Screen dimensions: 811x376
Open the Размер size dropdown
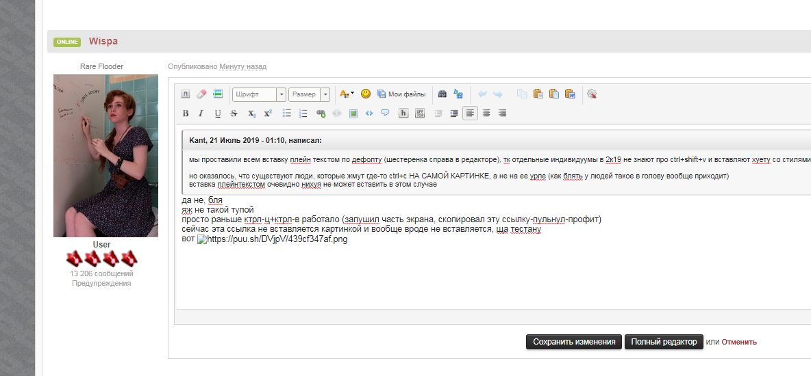click(310, 94)
